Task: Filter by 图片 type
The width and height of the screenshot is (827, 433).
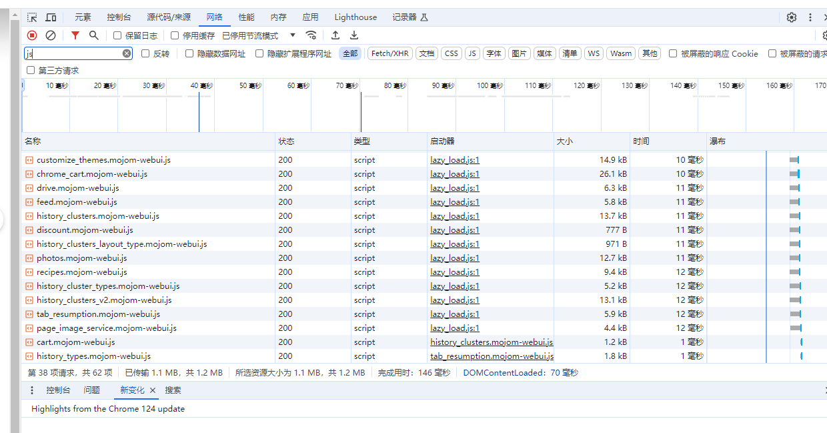Action: point(519,53)
